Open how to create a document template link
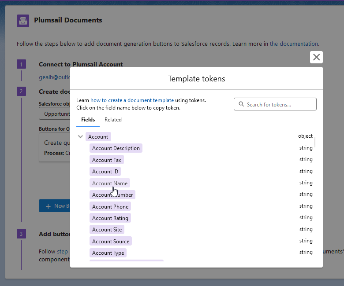 point(132,100)
